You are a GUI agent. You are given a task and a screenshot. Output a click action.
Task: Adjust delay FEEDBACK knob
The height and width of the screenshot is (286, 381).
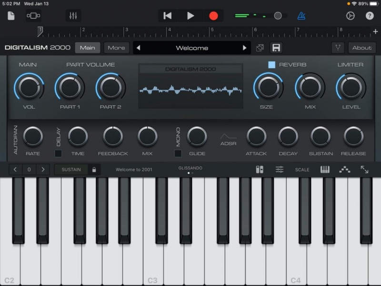(113, 136)
